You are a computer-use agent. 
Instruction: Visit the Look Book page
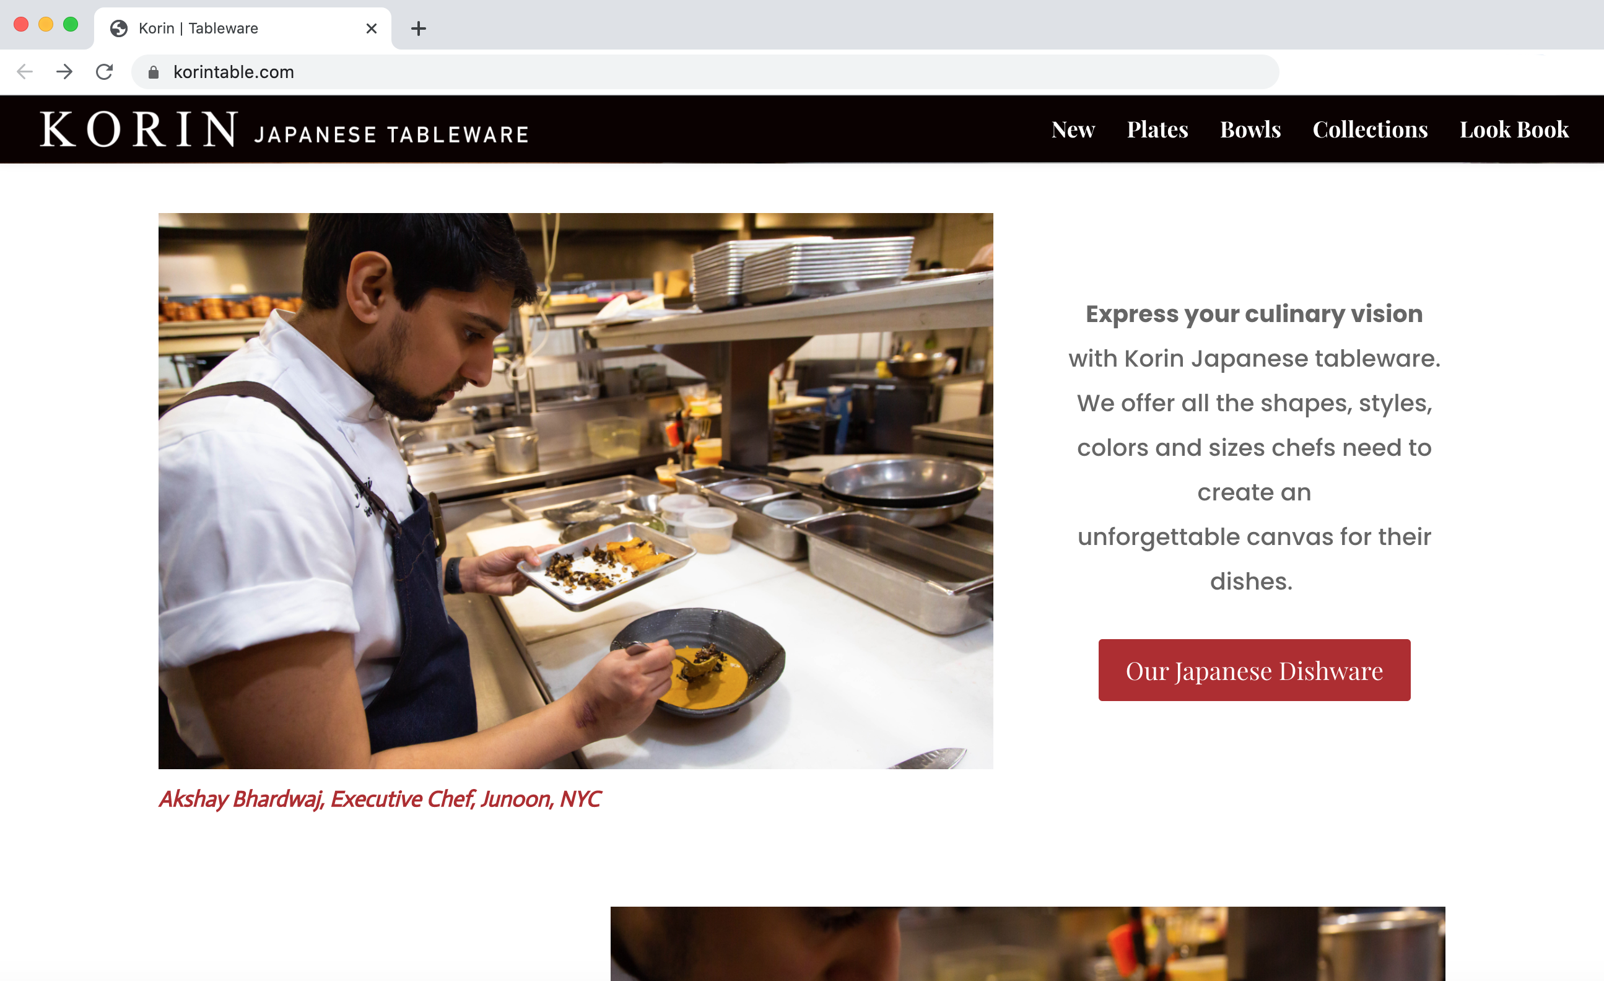coord(1514,129)
